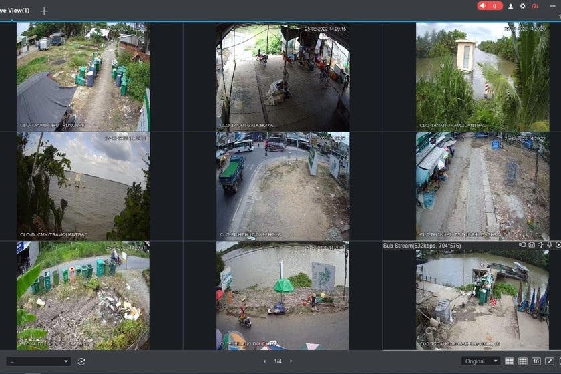This screenshot has height=374, width=561.
Task: Add a new tab with plus button
Action: pos(44,11)
